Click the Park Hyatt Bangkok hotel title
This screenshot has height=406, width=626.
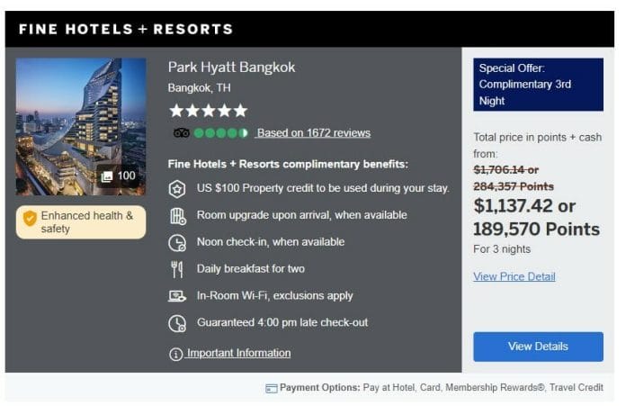pos(231,68)
